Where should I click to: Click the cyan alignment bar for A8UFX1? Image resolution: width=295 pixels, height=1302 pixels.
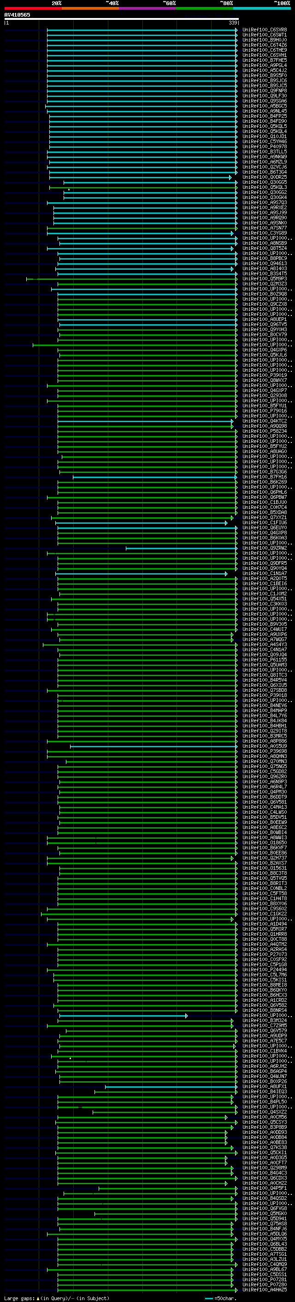click(171, 1087)
